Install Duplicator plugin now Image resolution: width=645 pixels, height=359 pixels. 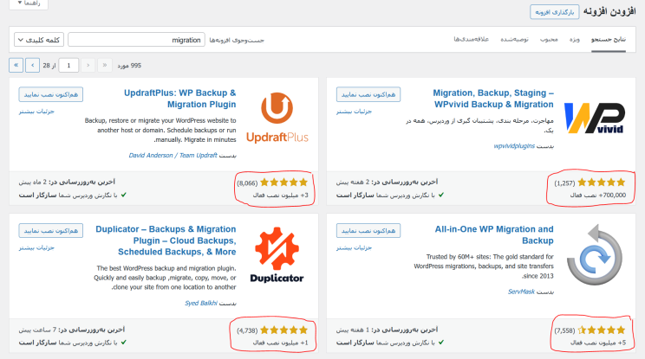pos(50,231)
